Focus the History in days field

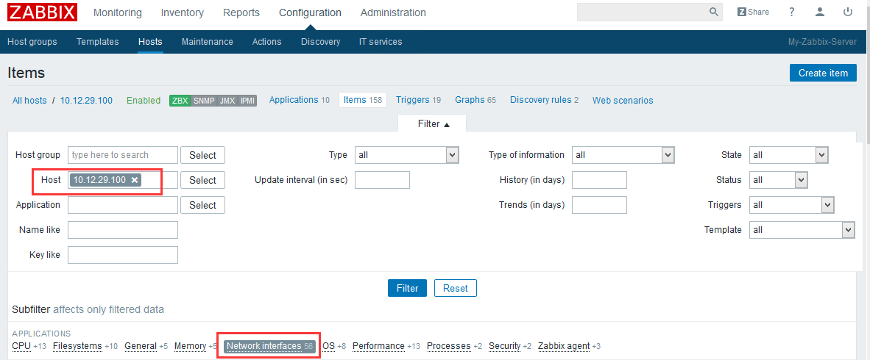pyautogui.click(x=599, y=180)
